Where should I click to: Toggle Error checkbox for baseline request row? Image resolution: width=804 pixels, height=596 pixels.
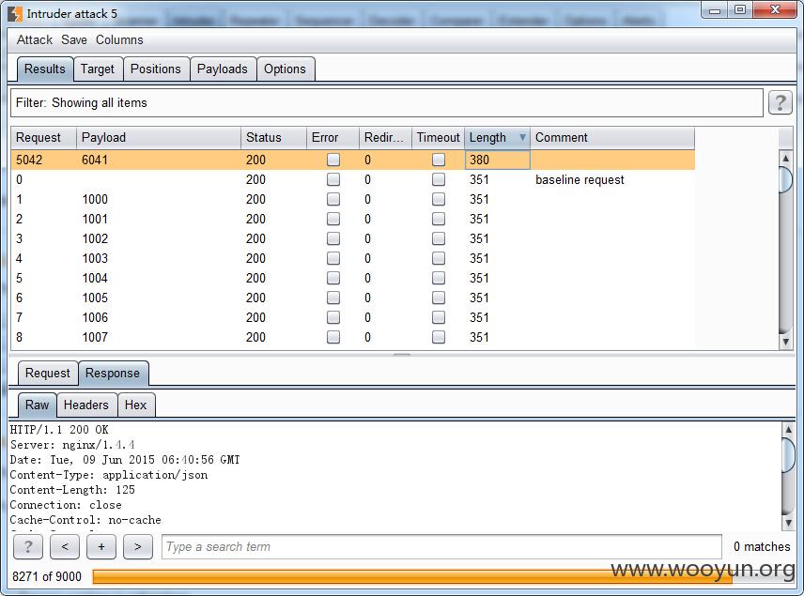point(333,179)
